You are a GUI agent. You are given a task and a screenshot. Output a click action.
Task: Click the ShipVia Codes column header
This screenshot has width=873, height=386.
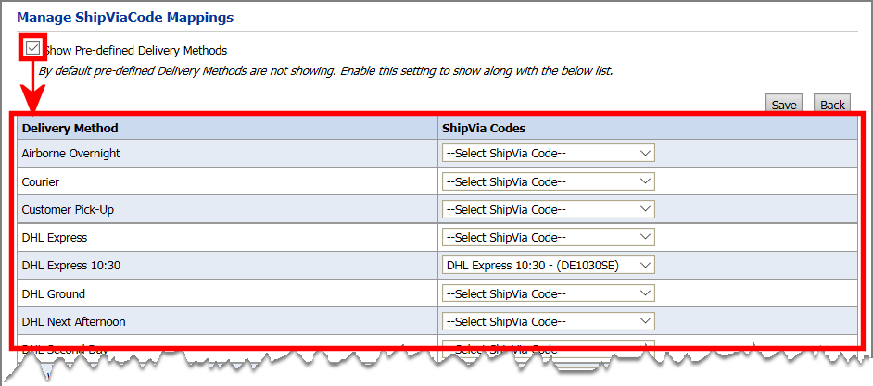pos(486,128)
